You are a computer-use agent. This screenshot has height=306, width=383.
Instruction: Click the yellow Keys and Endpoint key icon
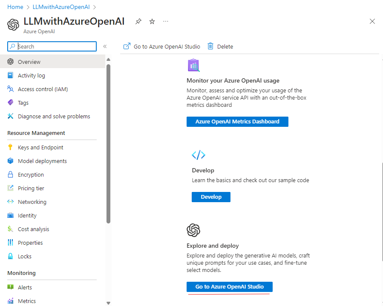point(10,147)
